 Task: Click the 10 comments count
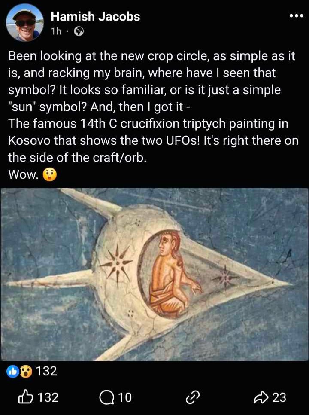coord(125,397)
